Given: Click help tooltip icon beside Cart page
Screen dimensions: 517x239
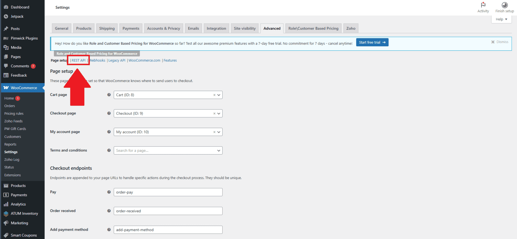Looking at the screenshot, I should [x=109, y=95].
